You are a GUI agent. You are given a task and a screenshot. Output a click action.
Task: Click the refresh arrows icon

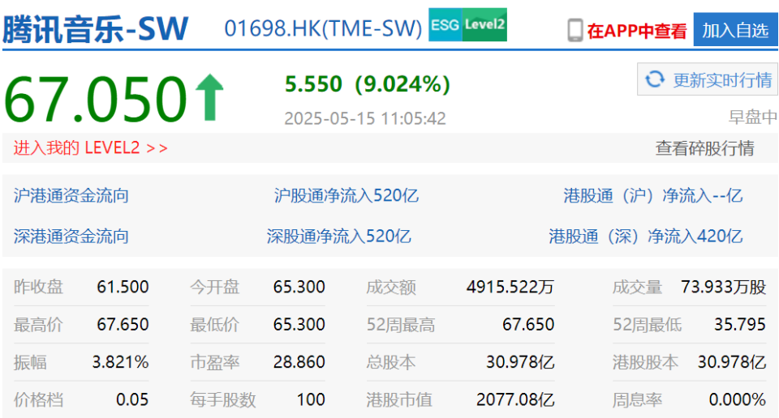pyautogui.click(x=655, y=79)
